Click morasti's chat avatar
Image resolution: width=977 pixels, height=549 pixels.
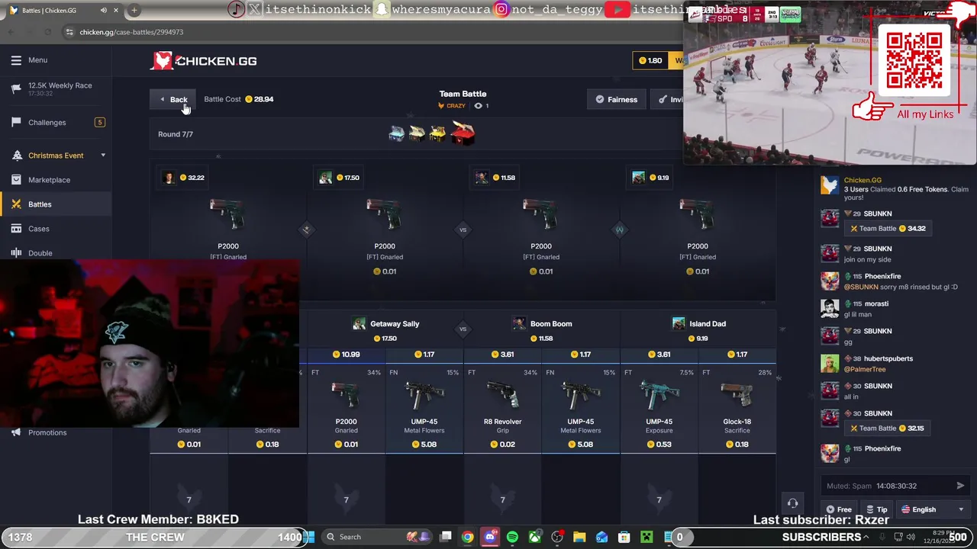(x=830, y=308)
